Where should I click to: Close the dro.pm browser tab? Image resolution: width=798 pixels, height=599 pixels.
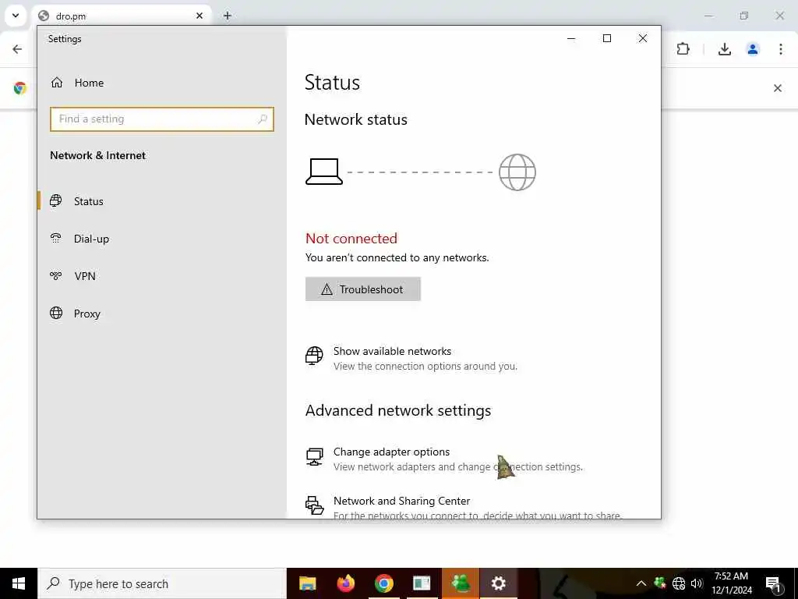click(x=199, y=16)
